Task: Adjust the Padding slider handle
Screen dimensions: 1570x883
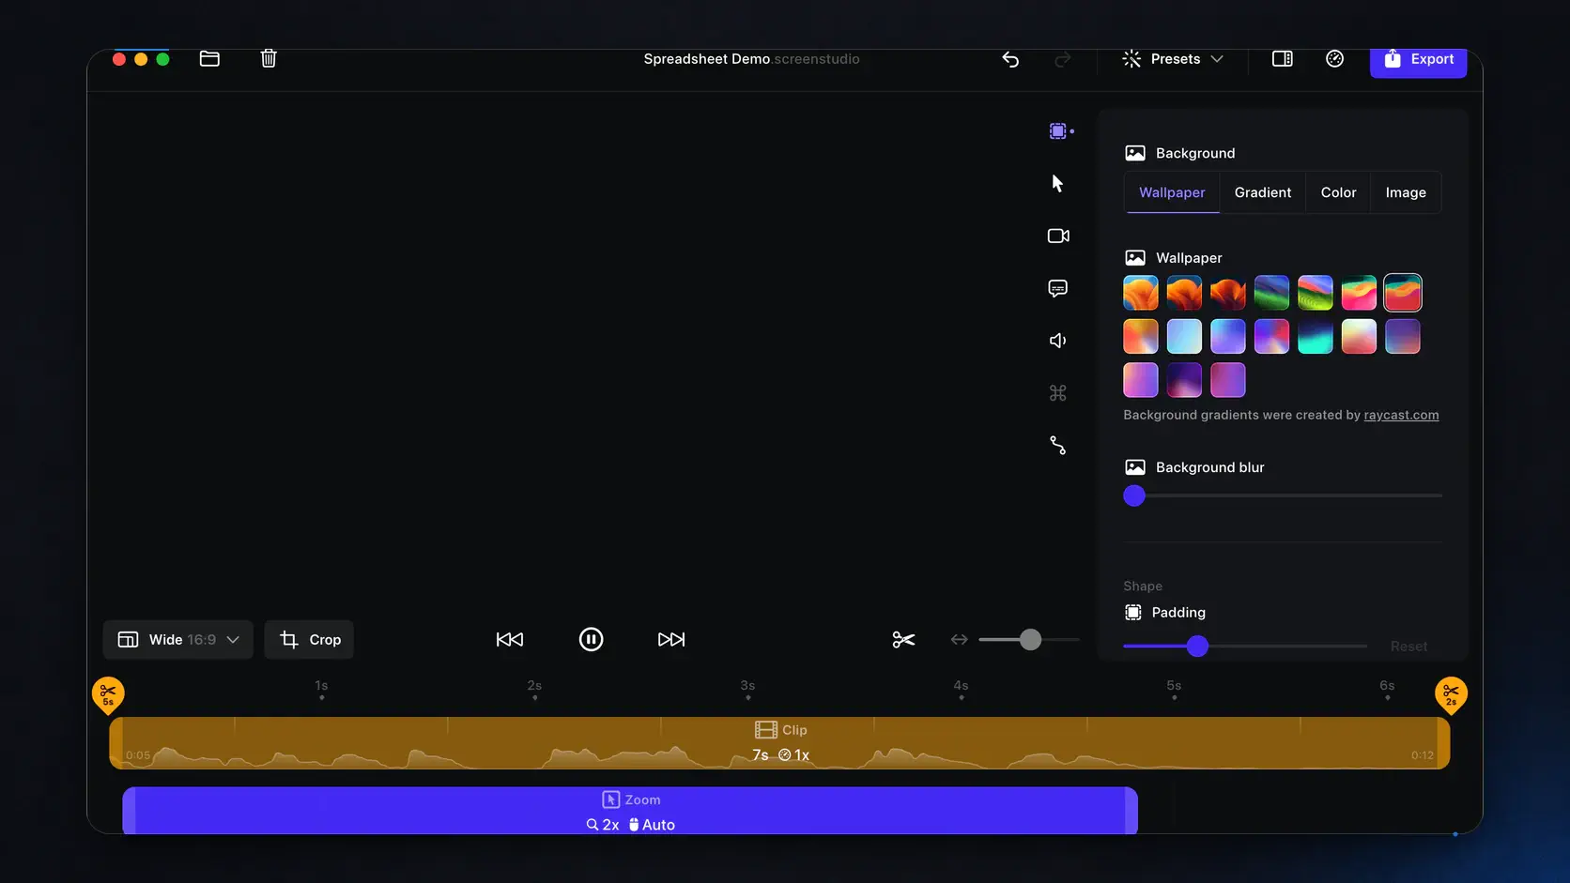Action: [x=1197, y=646]
